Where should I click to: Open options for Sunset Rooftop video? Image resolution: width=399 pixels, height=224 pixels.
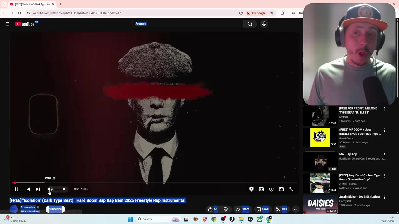pos(385,176)
